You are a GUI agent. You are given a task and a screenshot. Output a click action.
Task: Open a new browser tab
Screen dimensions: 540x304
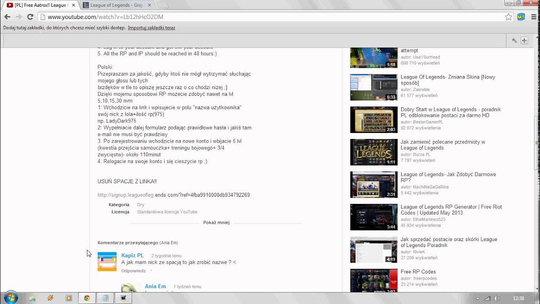tap(162, 5)
